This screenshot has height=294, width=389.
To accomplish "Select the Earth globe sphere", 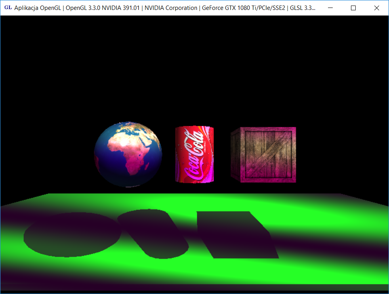I will 128,154.
